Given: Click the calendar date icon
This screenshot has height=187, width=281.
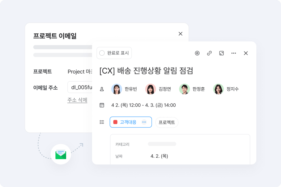Looking at the screenshot, I should [102, 105].
